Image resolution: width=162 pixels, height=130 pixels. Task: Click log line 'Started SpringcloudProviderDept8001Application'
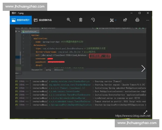(120, 105)
